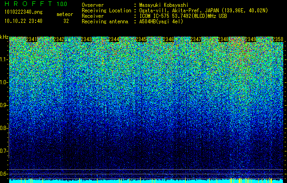Click the 2345 time marker
The height and width of the screenshot is (183, 287).
(x=141, y=39)
